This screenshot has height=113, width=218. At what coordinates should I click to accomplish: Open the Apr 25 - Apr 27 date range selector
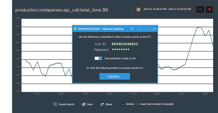coord(167,9)
